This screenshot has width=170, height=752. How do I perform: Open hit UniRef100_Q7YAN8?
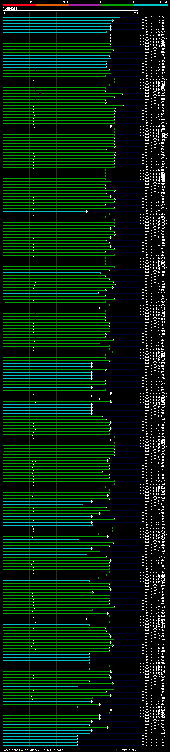(152, 44)
